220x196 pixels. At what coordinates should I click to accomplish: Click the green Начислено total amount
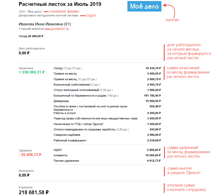[31, 73]
